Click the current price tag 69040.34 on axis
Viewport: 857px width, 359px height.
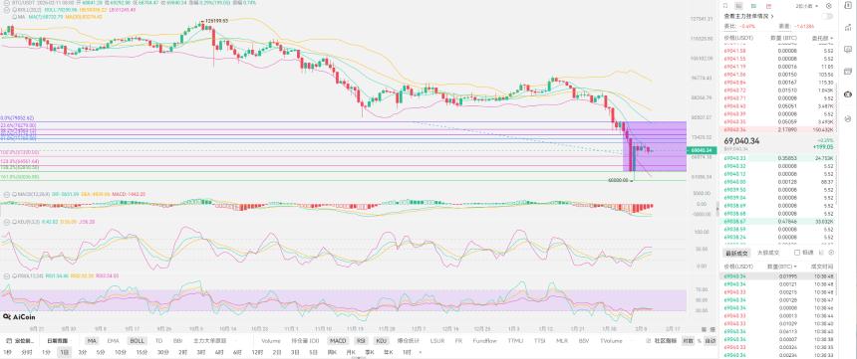pyautogui.click(x=701, y=150)
